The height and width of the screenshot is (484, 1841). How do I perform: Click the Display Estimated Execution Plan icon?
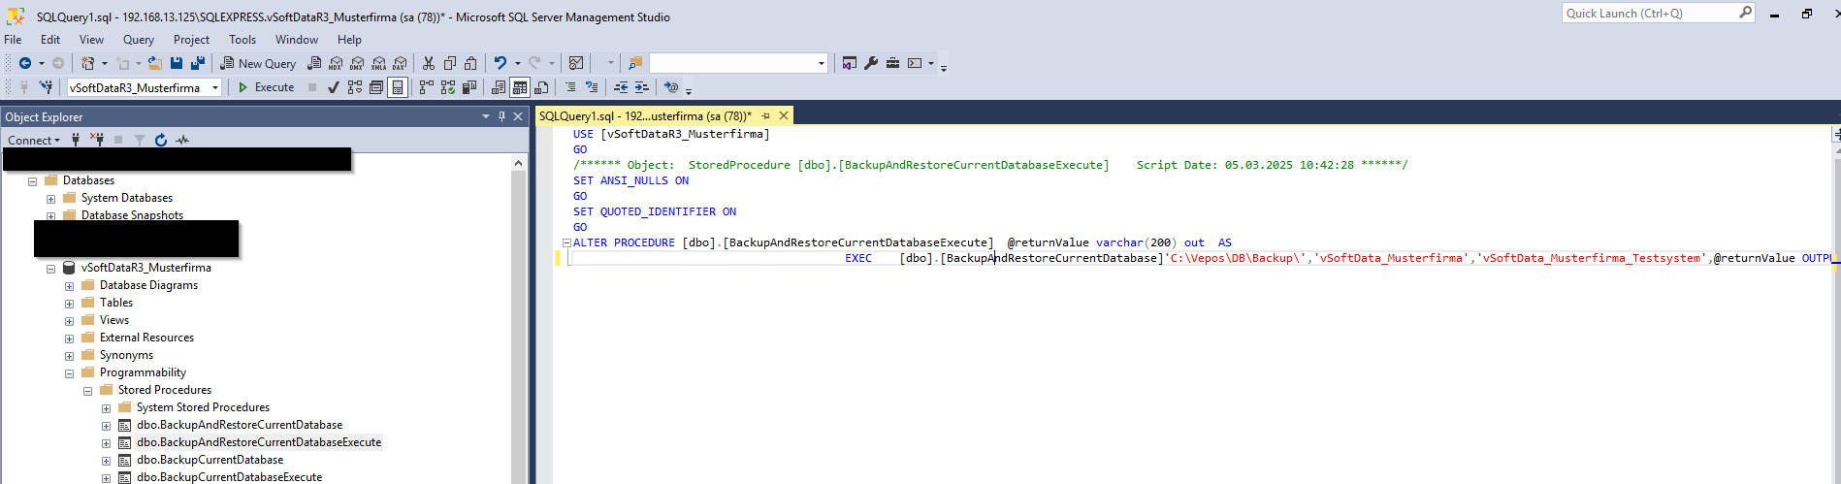pos(355,87)
